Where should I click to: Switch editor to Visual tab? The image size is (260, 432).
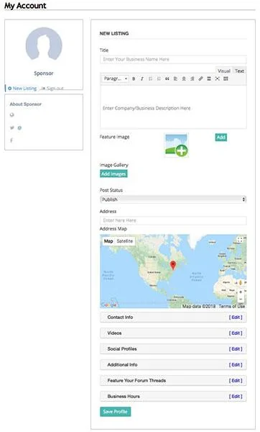point(223,71)
